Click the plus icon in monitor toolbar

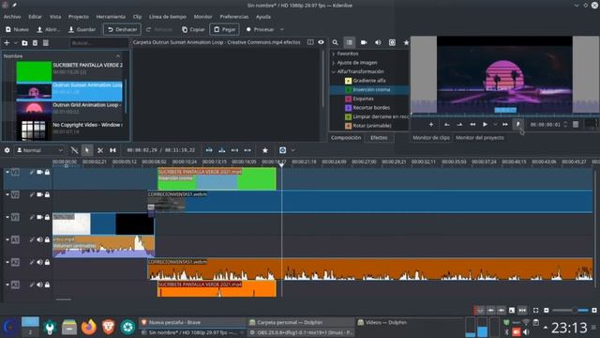click(431, 125)
